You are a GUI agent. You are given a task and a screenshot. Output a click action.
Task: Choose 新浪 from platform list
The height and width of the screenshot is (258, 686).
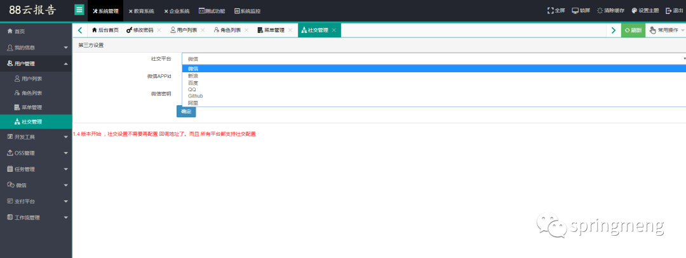434,75
